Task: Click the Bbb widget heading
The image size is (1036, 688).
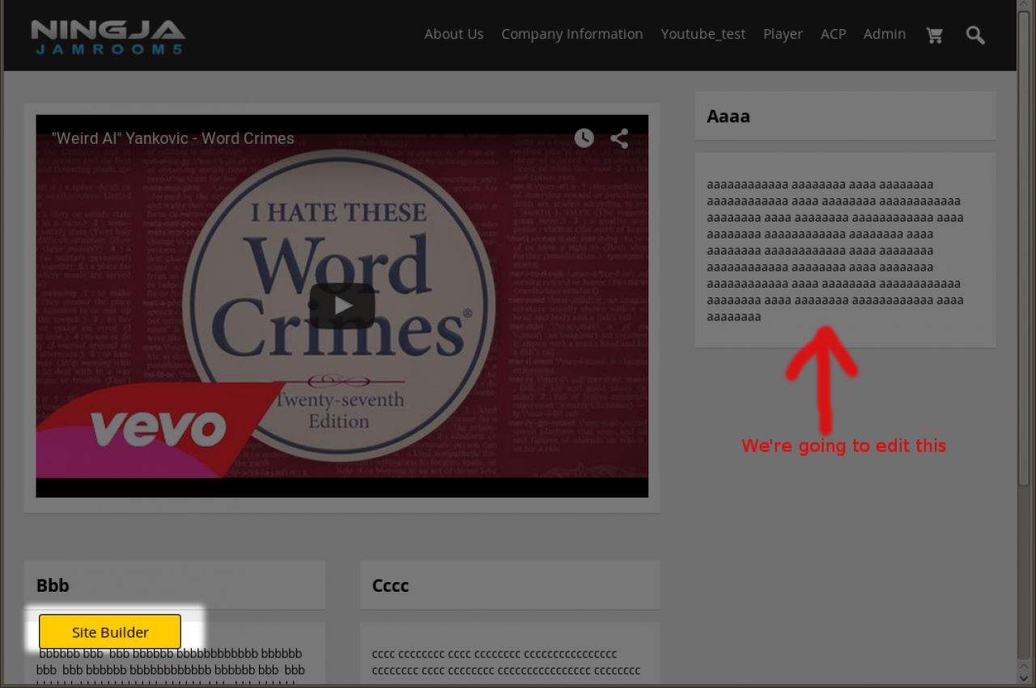Action: (53, 585)
